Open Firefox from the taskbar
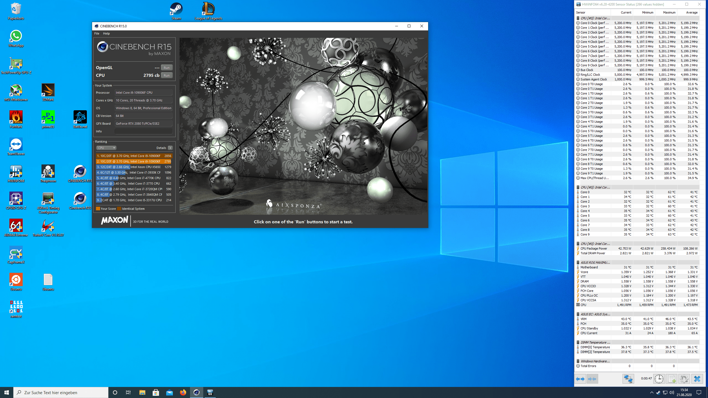Screen dimensions: 708x398 (x=183, y=392)
